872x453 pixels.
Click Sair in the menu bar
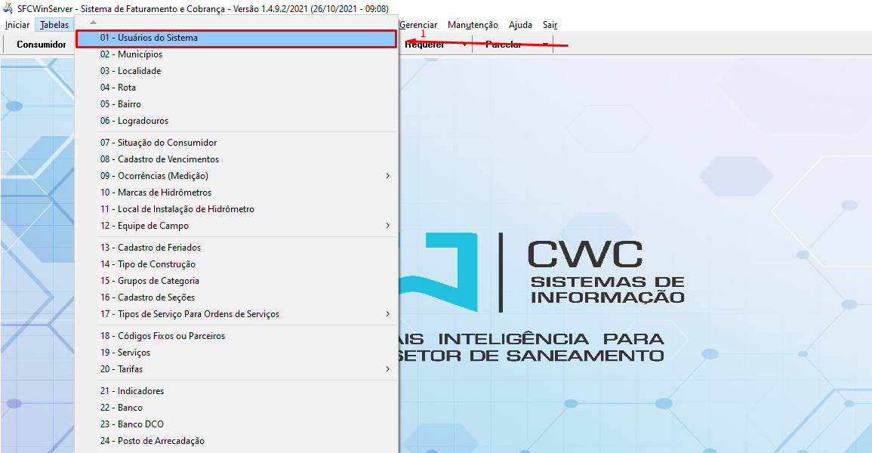pyautogui.click(x=550, y=24)
